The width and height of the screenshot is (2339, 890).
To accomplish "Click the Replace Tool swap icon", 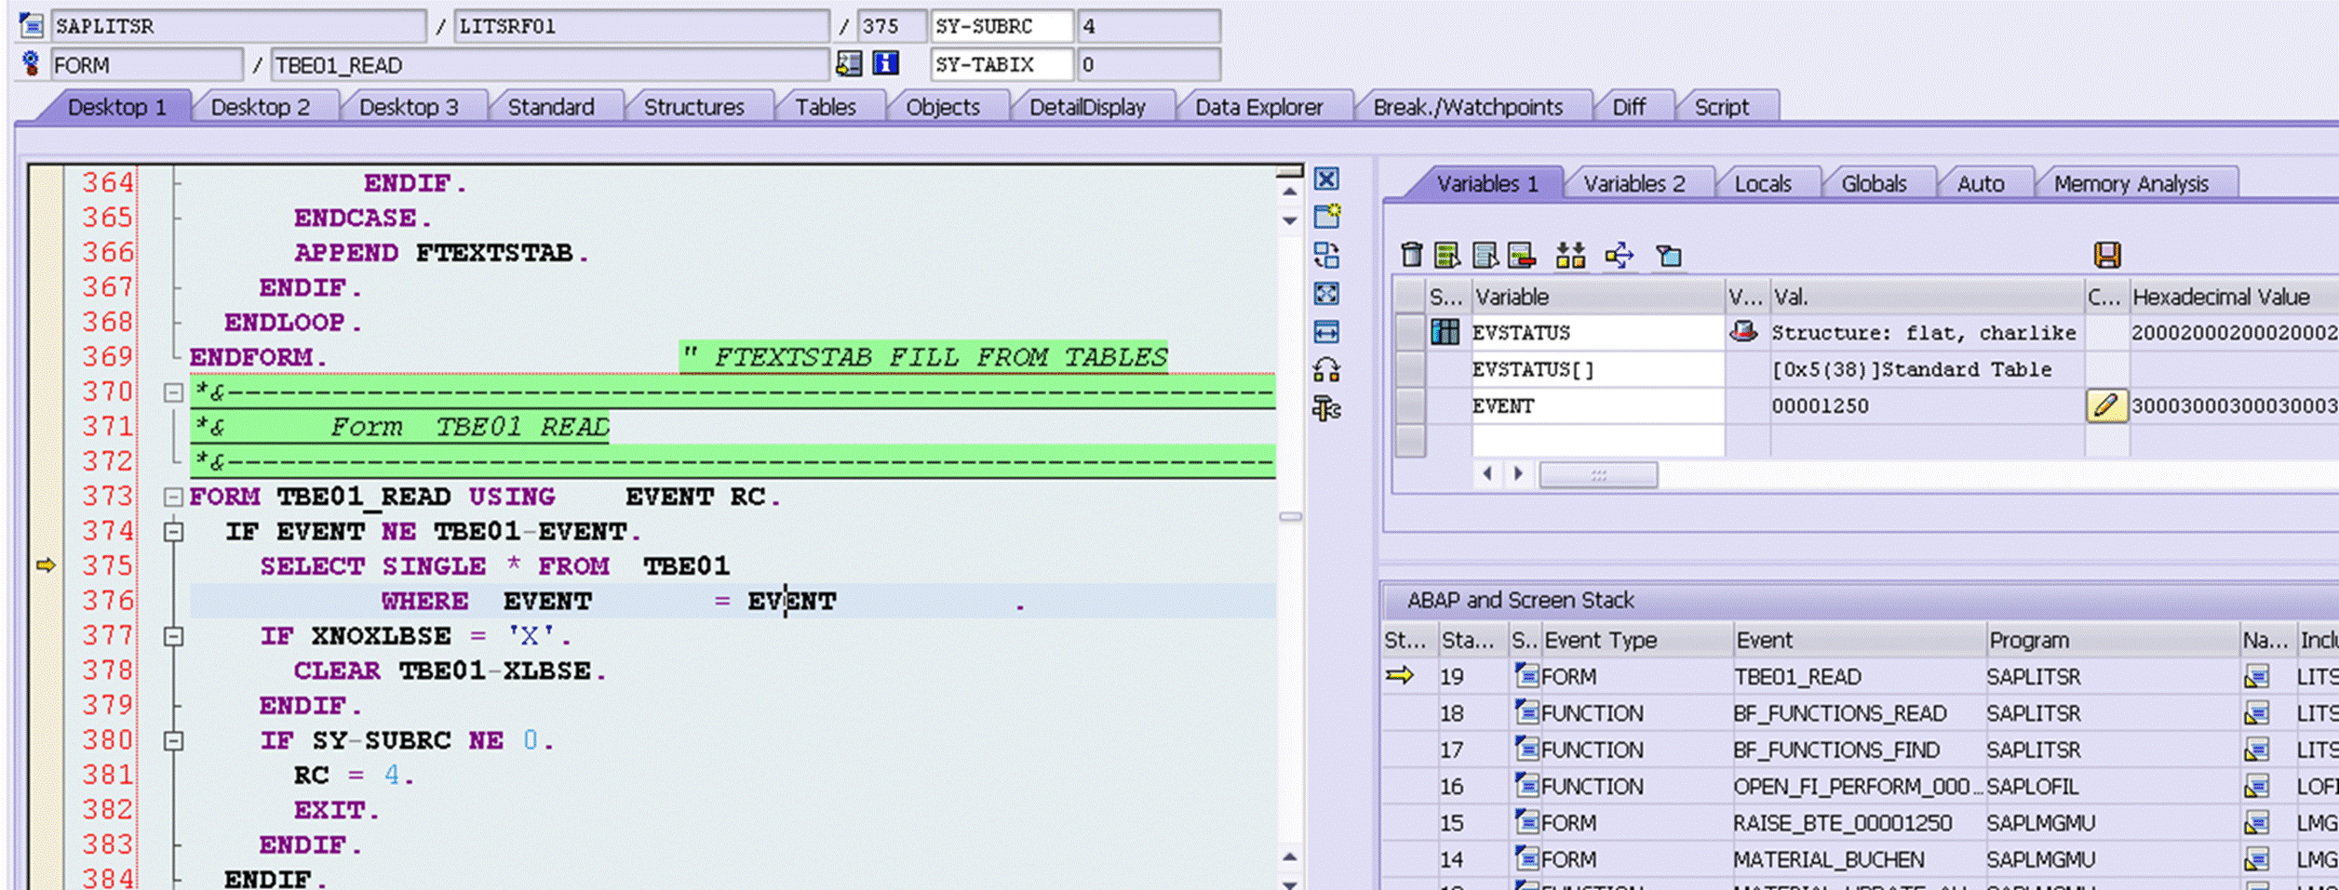I will (x=1326, y=255).
